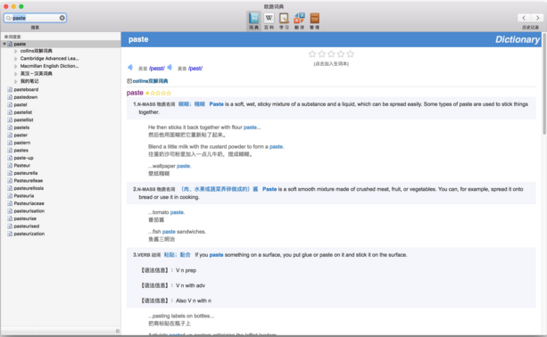Open the Study (学习) toolbar icon
The width and height of the screenshot is (547, 337).
[284, 21]
